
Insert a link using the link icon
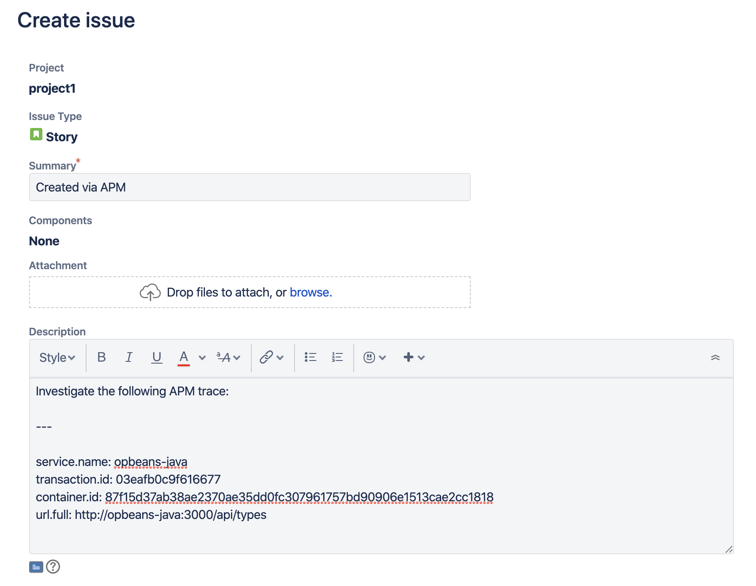[x=266, y=357]
